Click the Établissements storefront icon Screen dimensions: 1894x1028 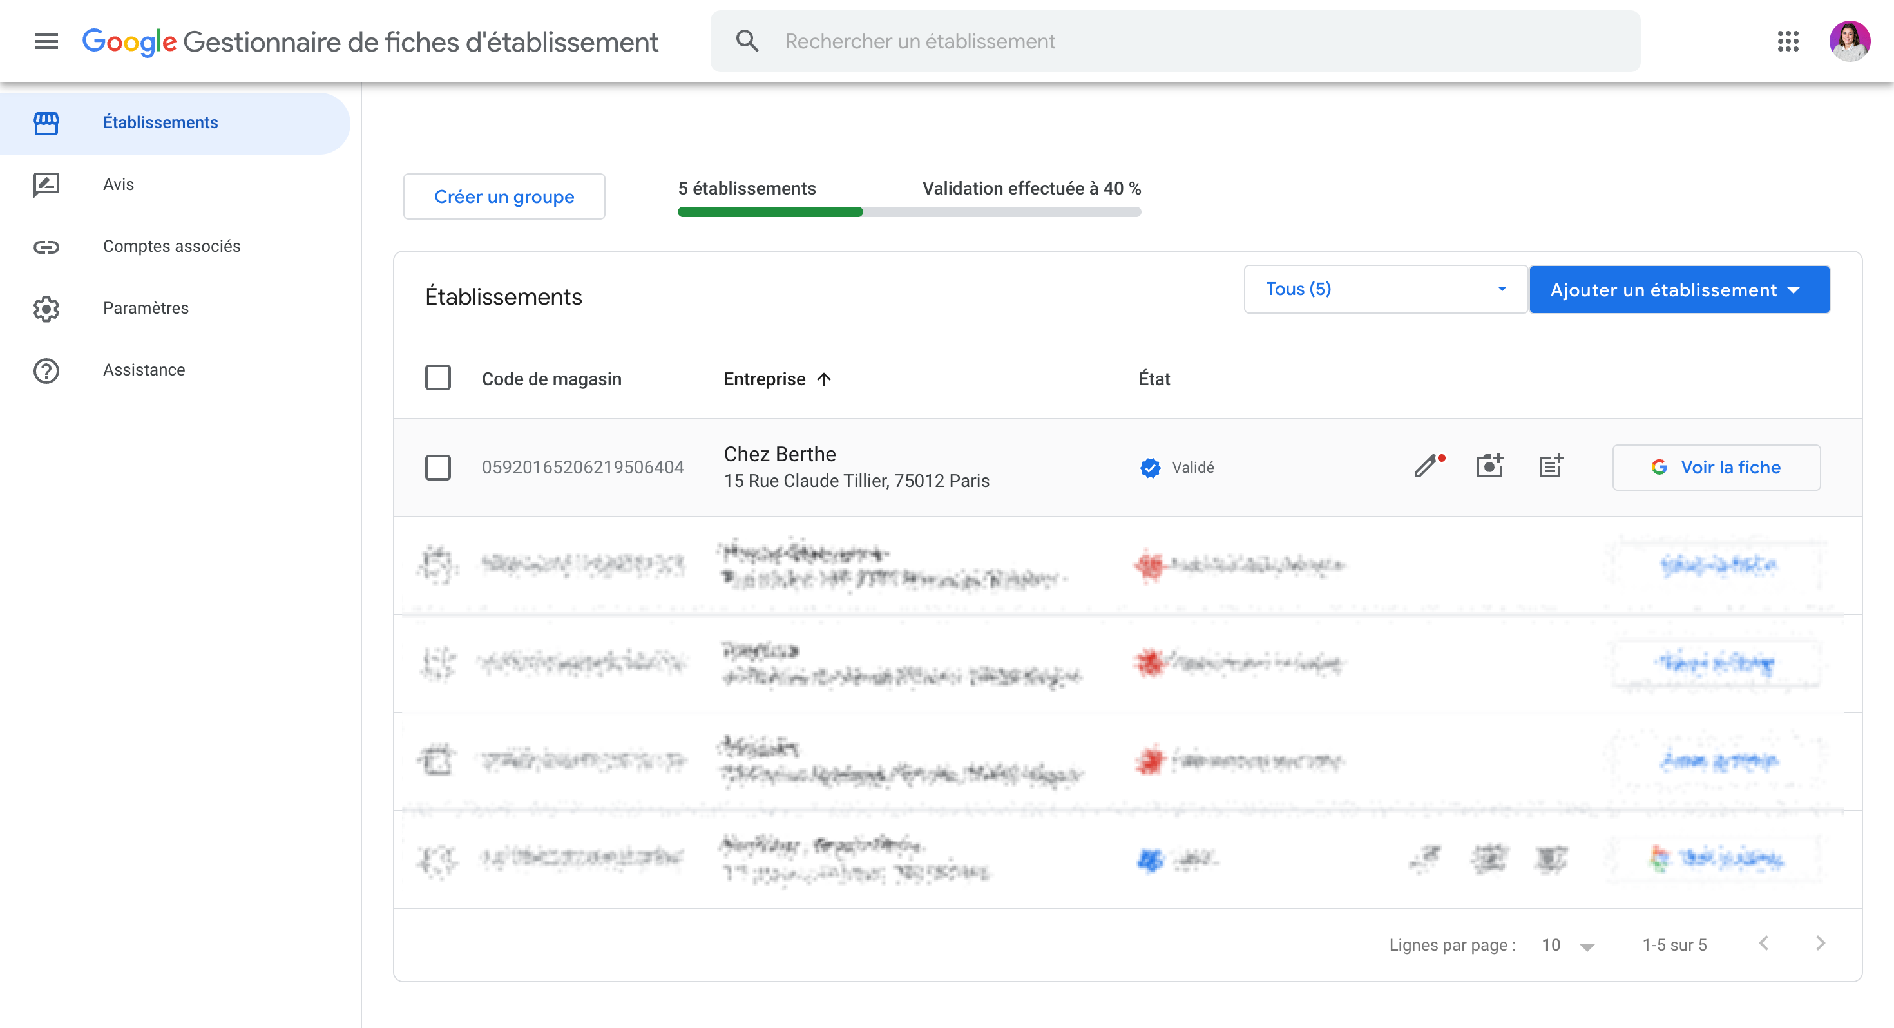point(46,123)
